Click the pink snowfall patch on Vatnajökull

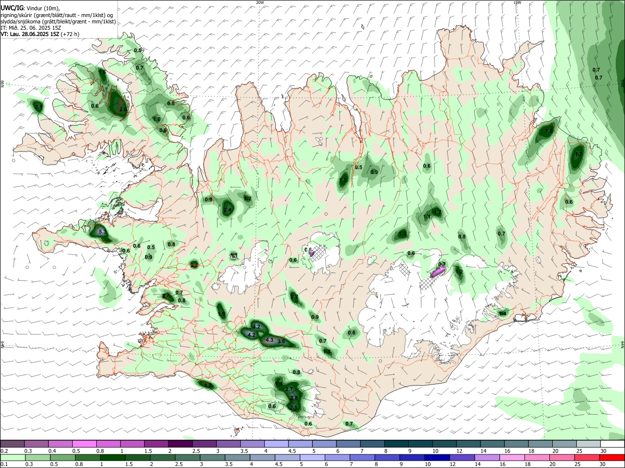(437, 272)
